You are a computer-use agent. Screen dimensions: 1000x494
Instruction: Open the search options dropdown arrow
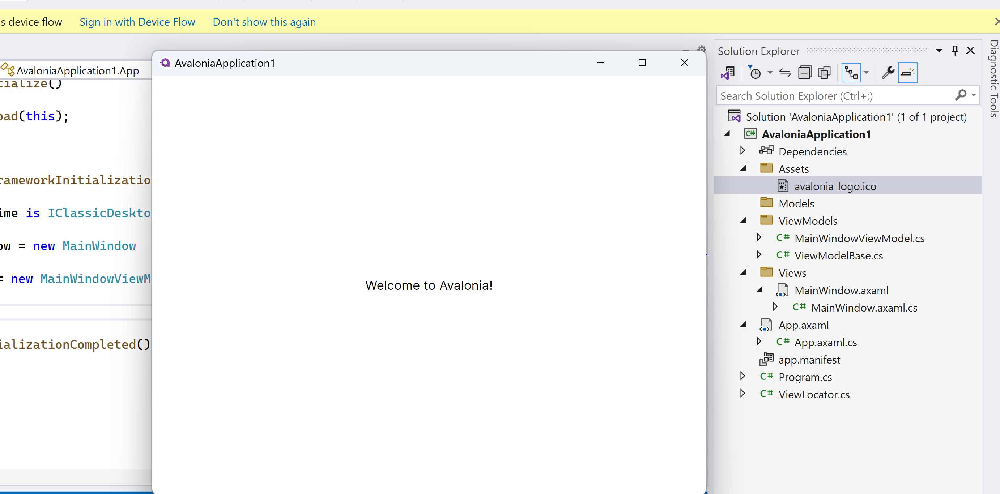click(974, 95)
